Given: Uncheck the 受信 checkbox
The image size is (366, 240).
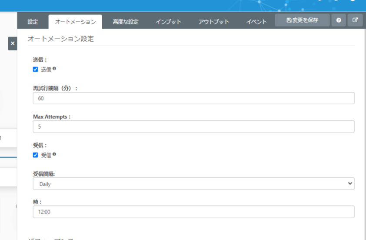Looking at the screenshot, I should coord(36,155).
